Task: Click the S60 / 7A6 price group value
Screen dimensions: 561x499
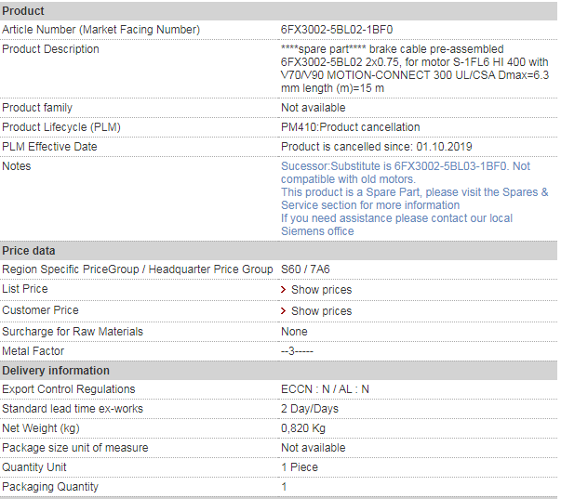Action: [305, 269]
